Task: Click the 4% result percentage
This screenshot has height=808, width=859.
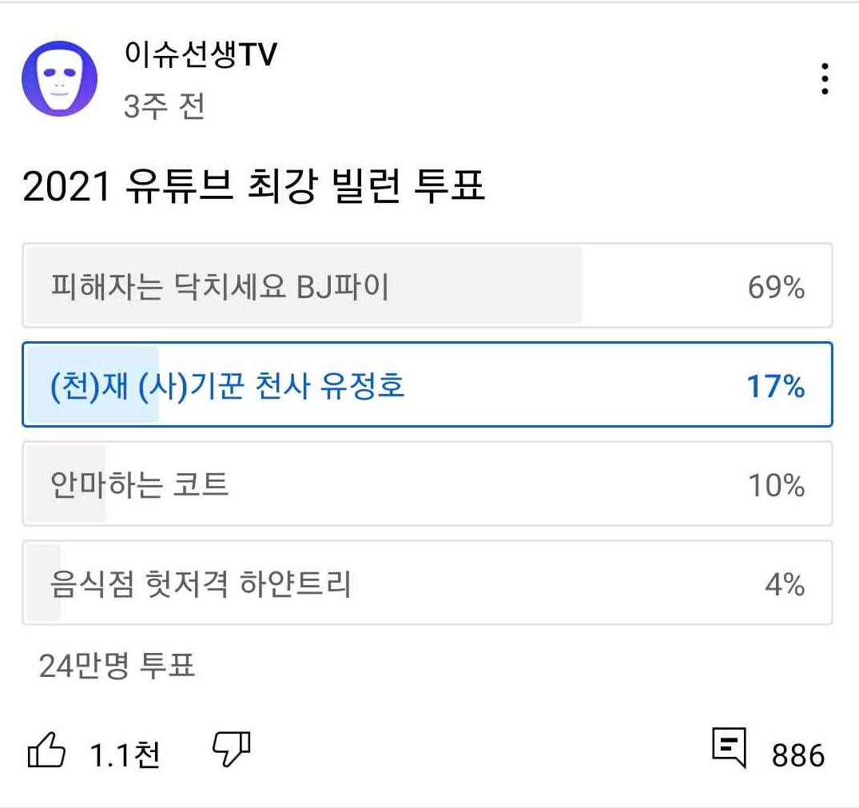Action: [784, 585]
